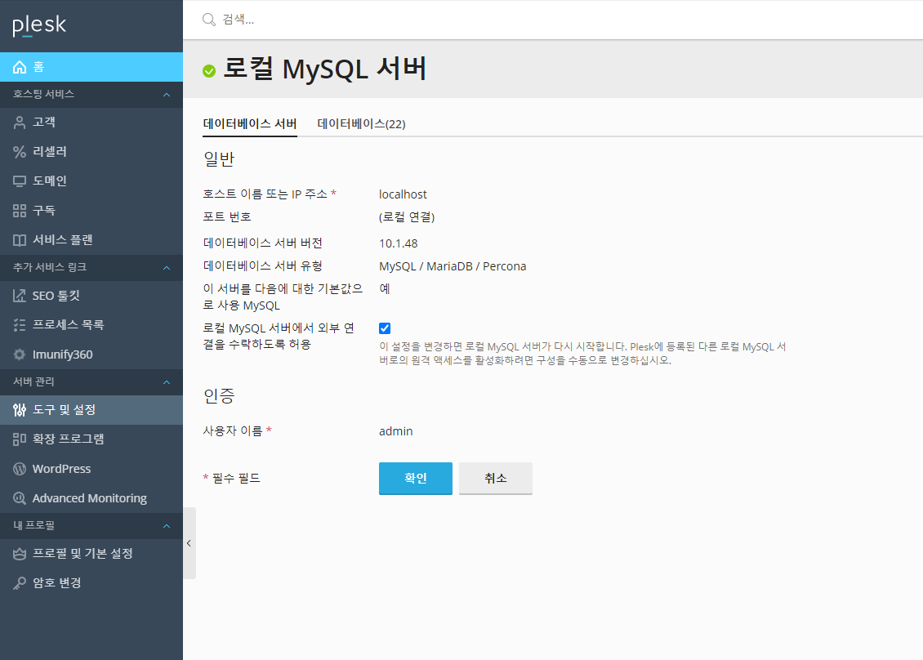Open 프로필 및 기본 설정 page
The image size is (923, 660).
click(x=91, y=554)
